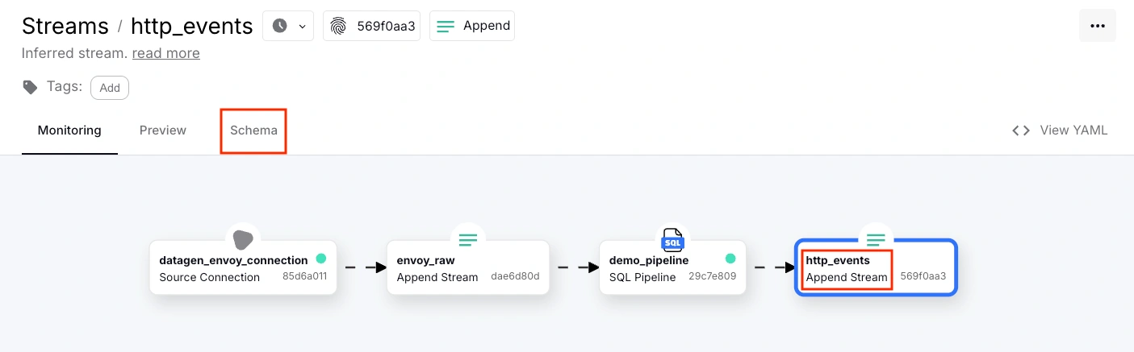Click ID 29c7e809 on demo_pipeline node
The width and height of the screenshot is (1134, 352).
click(713, 277)
